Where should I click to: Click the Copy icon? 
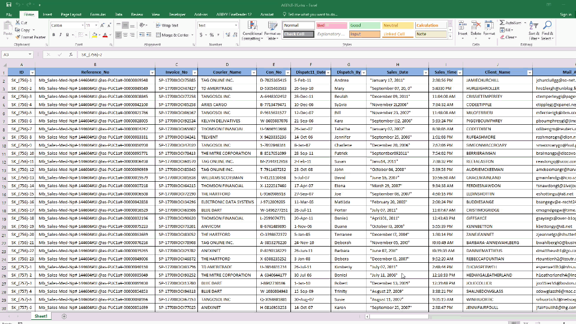[x=18, y=30]
